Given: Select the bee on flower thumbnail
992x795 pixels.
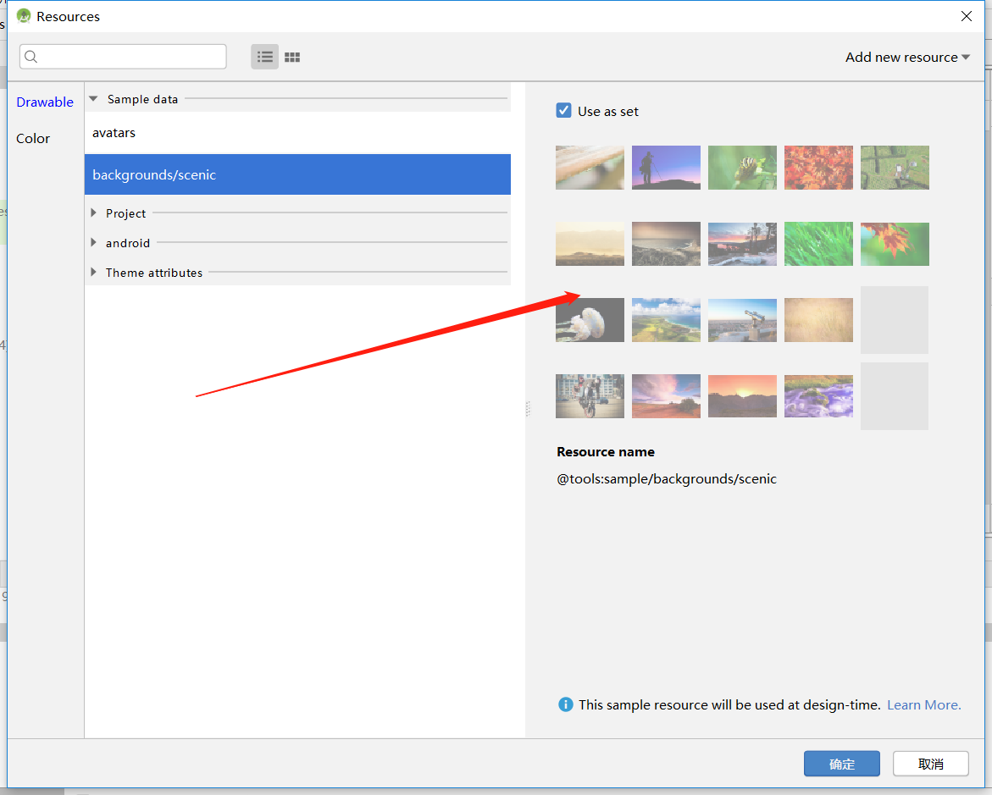Looking at the screenshot, I should point(742,168).
